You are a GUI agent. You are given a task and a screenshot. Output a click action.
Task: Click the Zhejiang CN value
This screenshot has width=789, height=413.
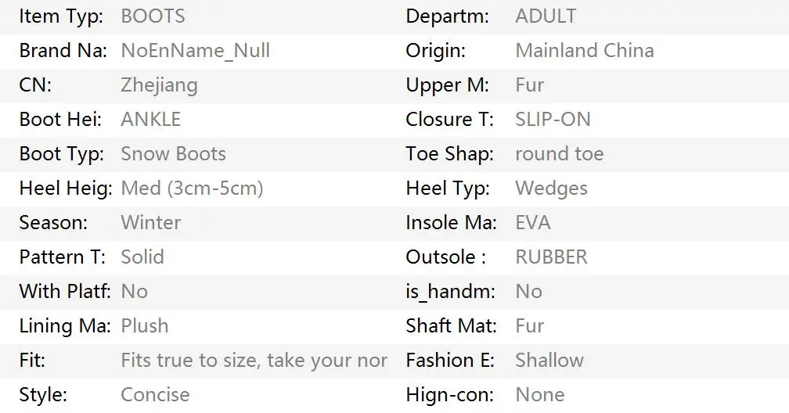(x=159, y=85)
